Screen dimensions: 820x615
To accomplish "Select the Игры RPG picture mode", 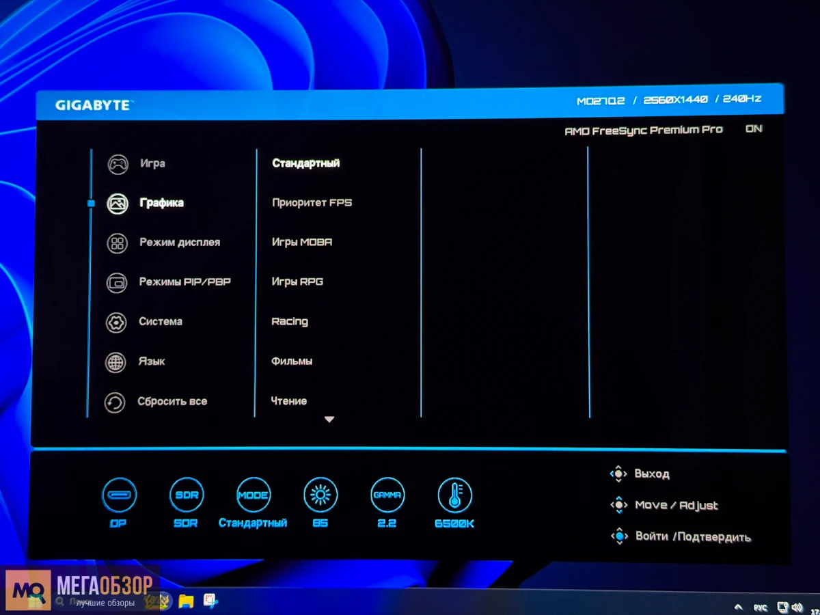I will 297,282.
